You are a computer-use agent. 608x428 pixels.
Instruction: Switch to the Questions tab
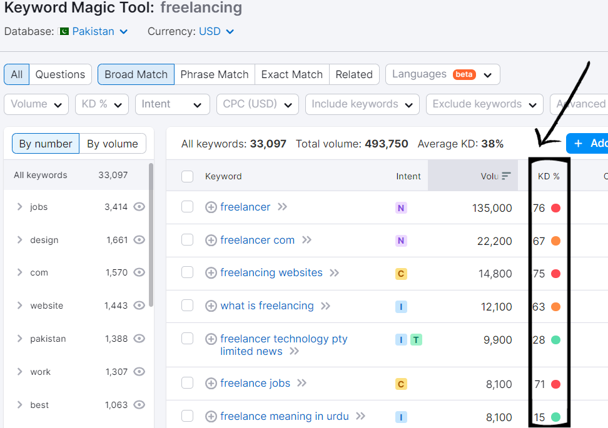(60, 74)
